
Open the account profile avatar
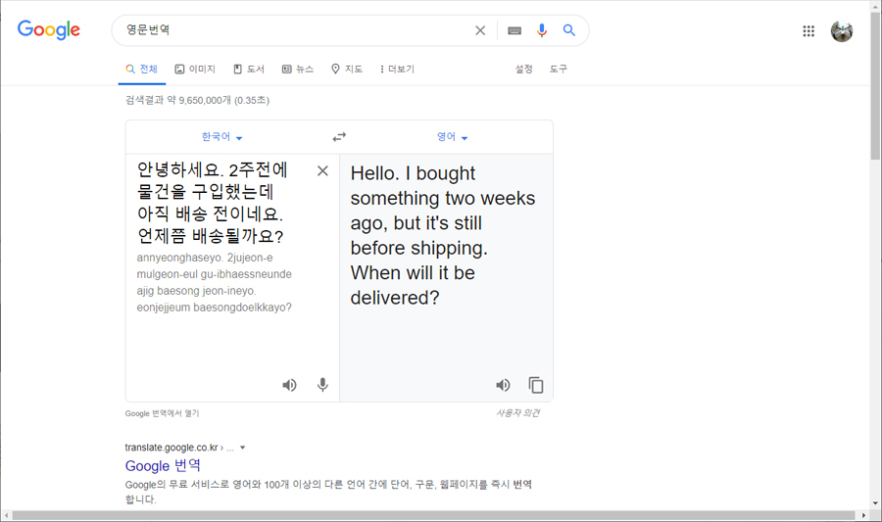(x=842, y=31)
